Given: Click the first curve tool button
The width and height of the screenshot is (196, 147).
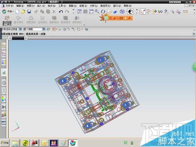Looking at the screenshot, I should pos(7,20).
